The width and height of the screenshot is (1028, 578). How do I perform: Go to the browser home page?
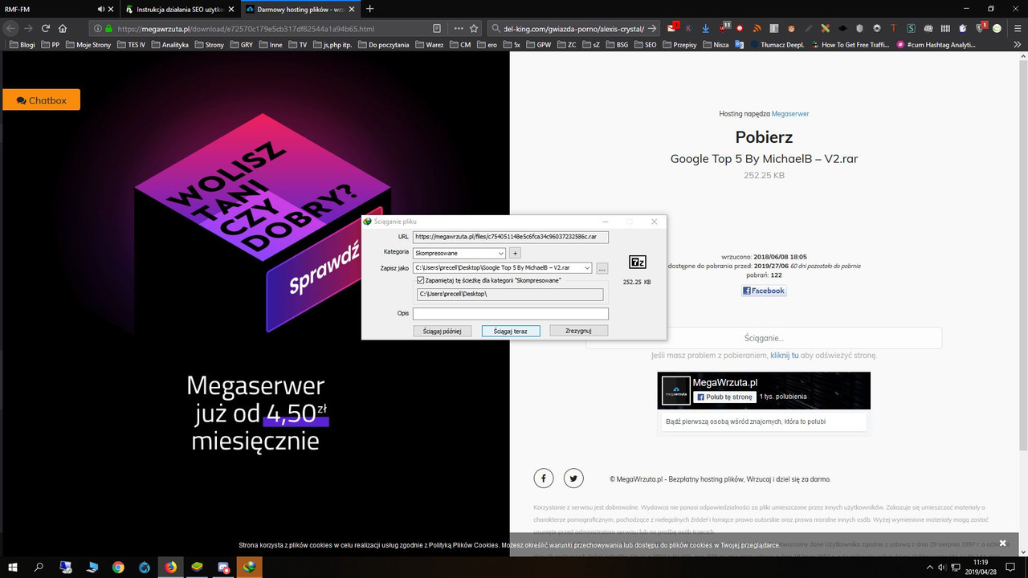(x=62, y=28)
